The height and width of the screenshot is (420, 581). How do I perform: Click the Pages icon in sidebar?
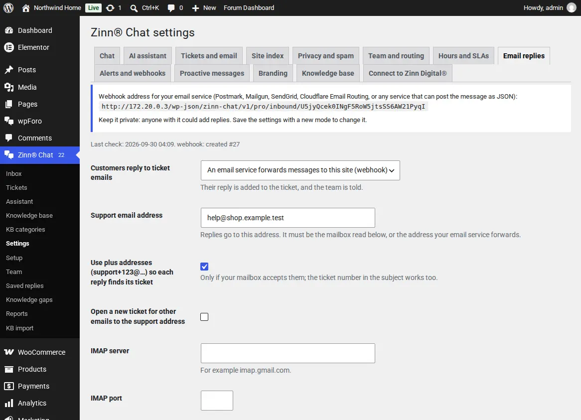click(9, 104)
